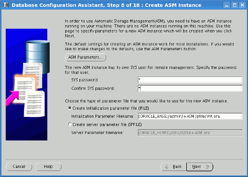Click the Initialization Parameter Filename field

click(x=190, y=116)
